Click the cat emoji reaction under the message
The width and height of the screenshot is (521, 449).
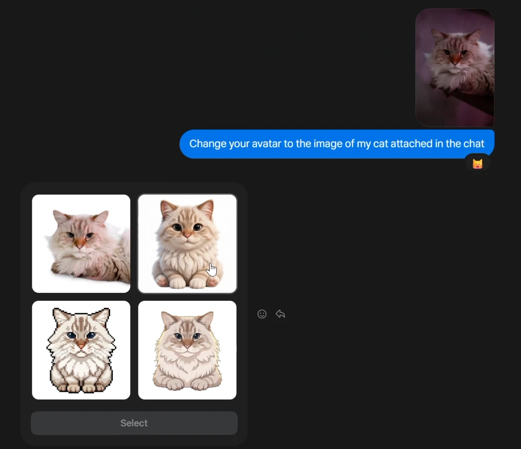(x=477, y=164)
